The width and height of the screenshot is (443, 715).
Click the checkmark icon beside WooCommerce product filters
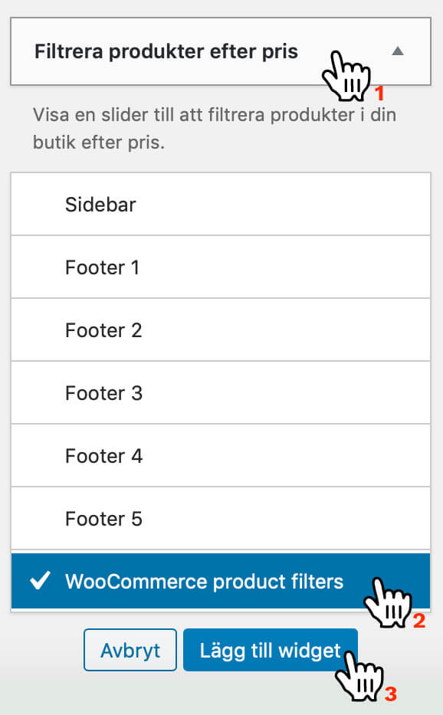coord(40,580)
